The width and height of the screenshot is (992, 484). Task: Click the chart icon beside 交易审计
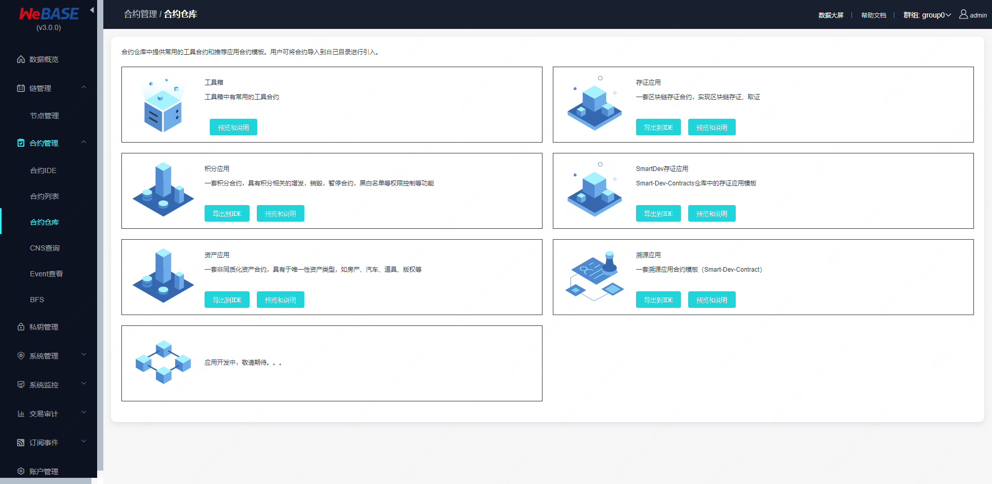[21, 414]
